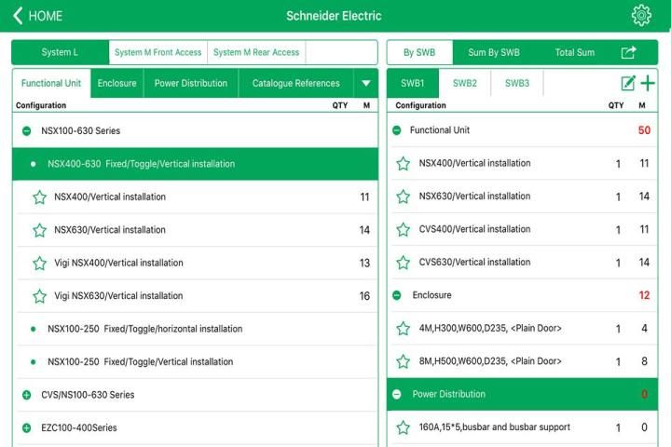Toggle star on CVS400/Vertical installation
Image resolution: width=671 pixels, height=447 pixels.
click(404, 230)
